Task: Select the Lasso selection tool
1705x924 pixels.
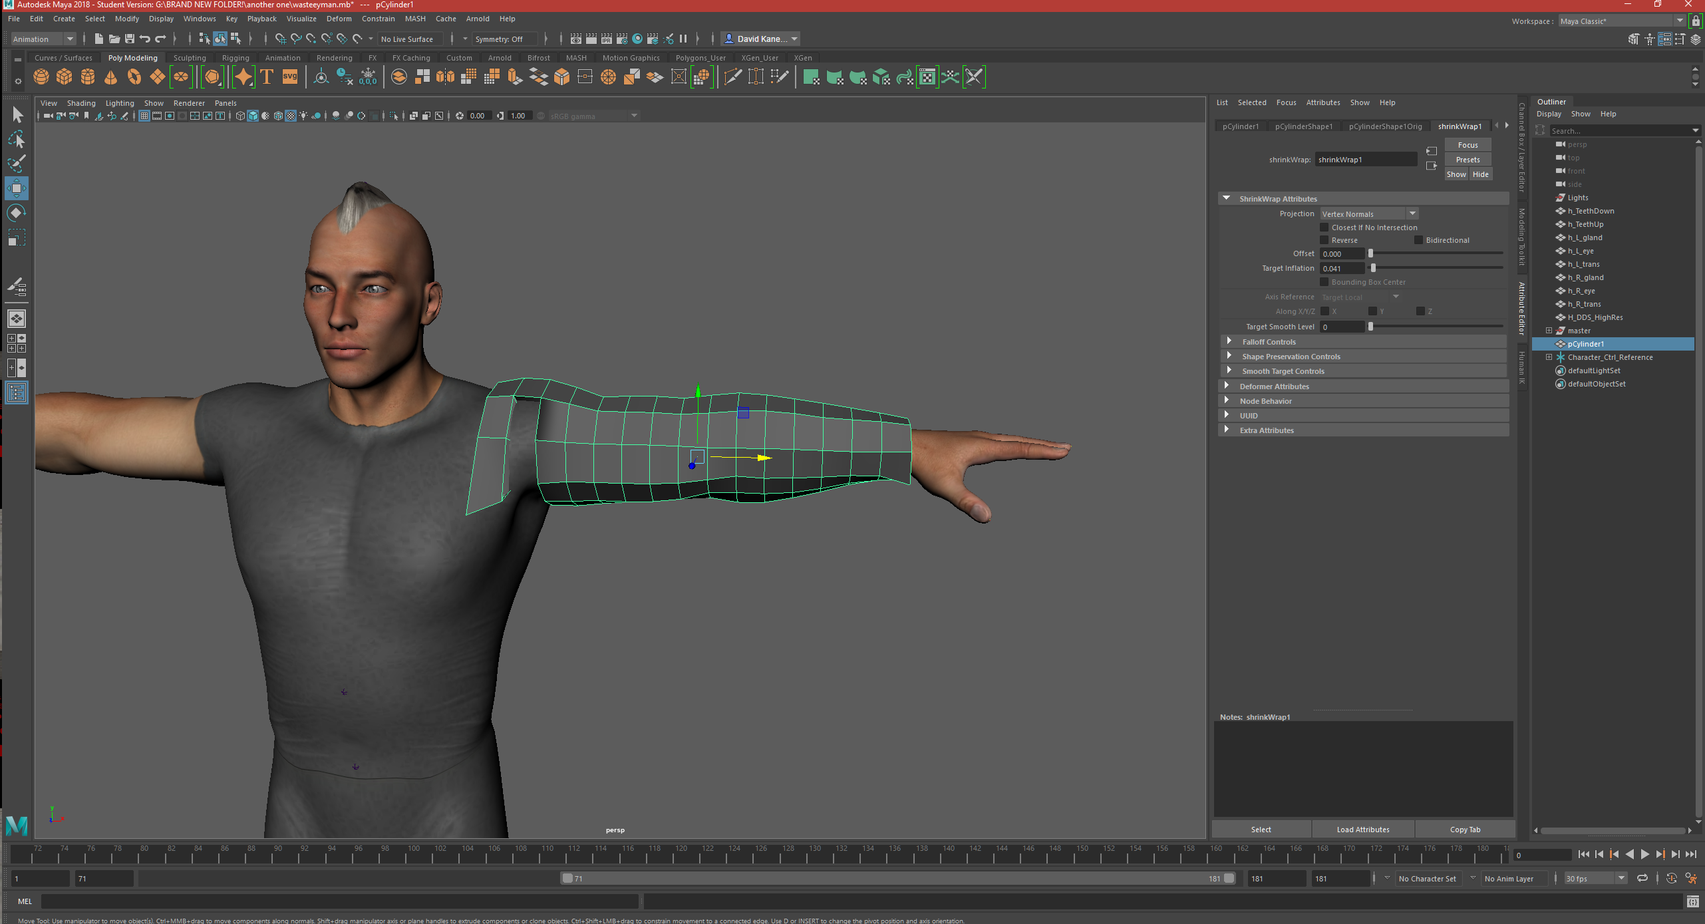Action: 16,140
